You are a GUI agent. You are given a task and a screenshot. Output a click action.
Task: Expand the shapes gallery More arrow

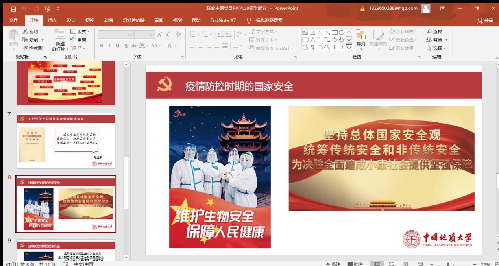tap(349, 48)
